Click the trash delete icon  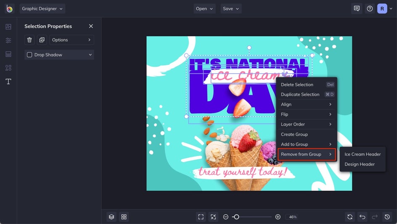point(29,40)
